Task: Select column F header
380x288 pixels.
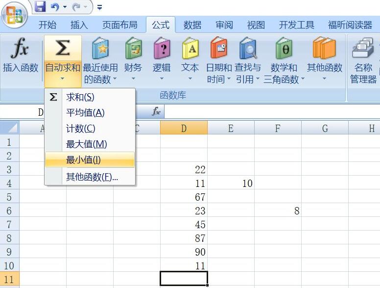Action: pos(278,128)
